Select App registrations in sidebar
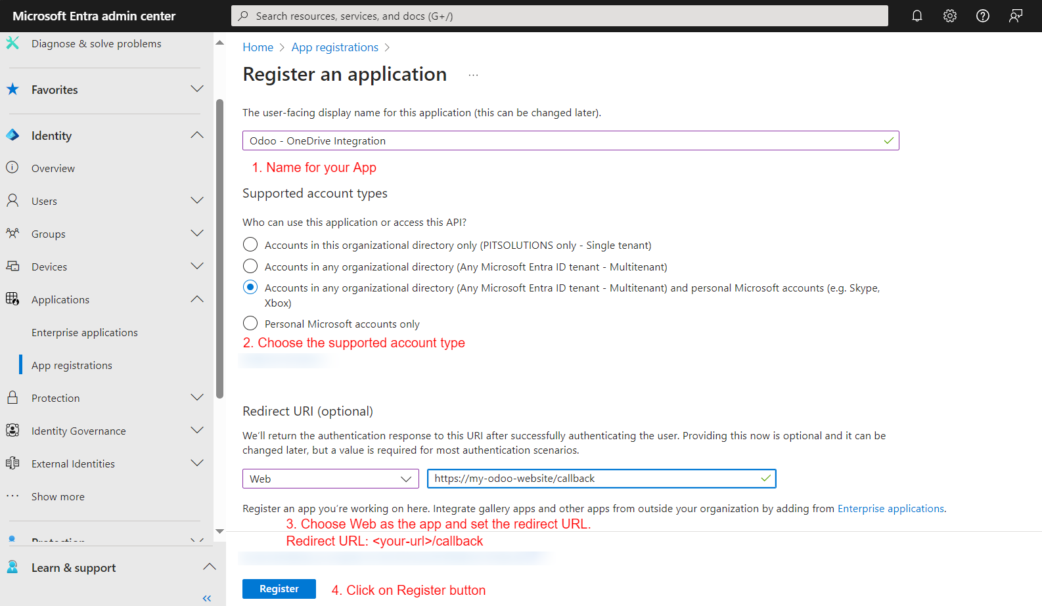 point(72,365)
